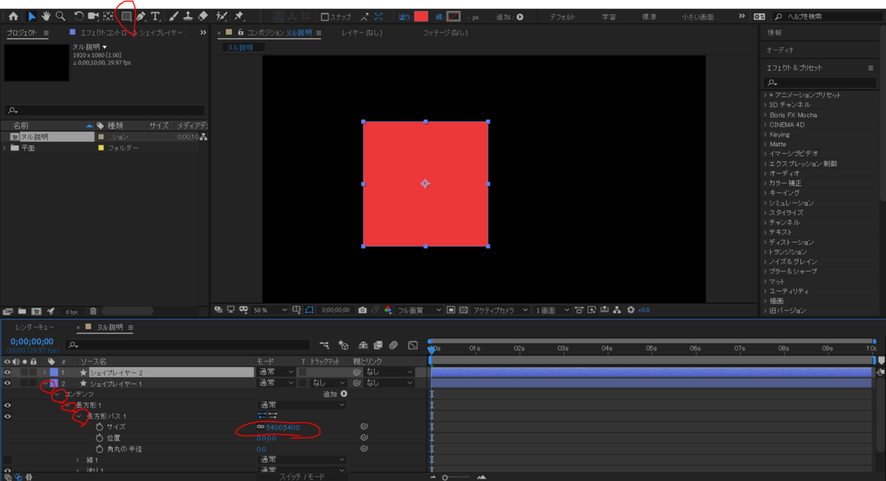This screenshot has height=481, width=886.
Task: Select the Type (T) tool
Action: pos(155,15)
